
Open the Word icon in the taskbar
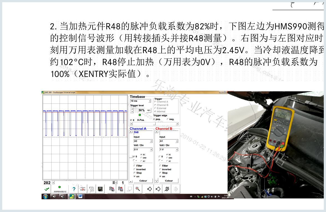[80, 196]
